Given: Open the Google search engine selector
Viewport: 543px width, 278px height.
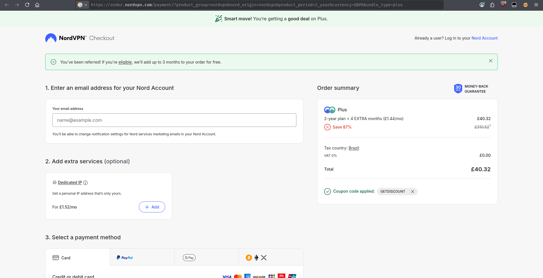Looking at the screenshot, I should click(82, 5).
